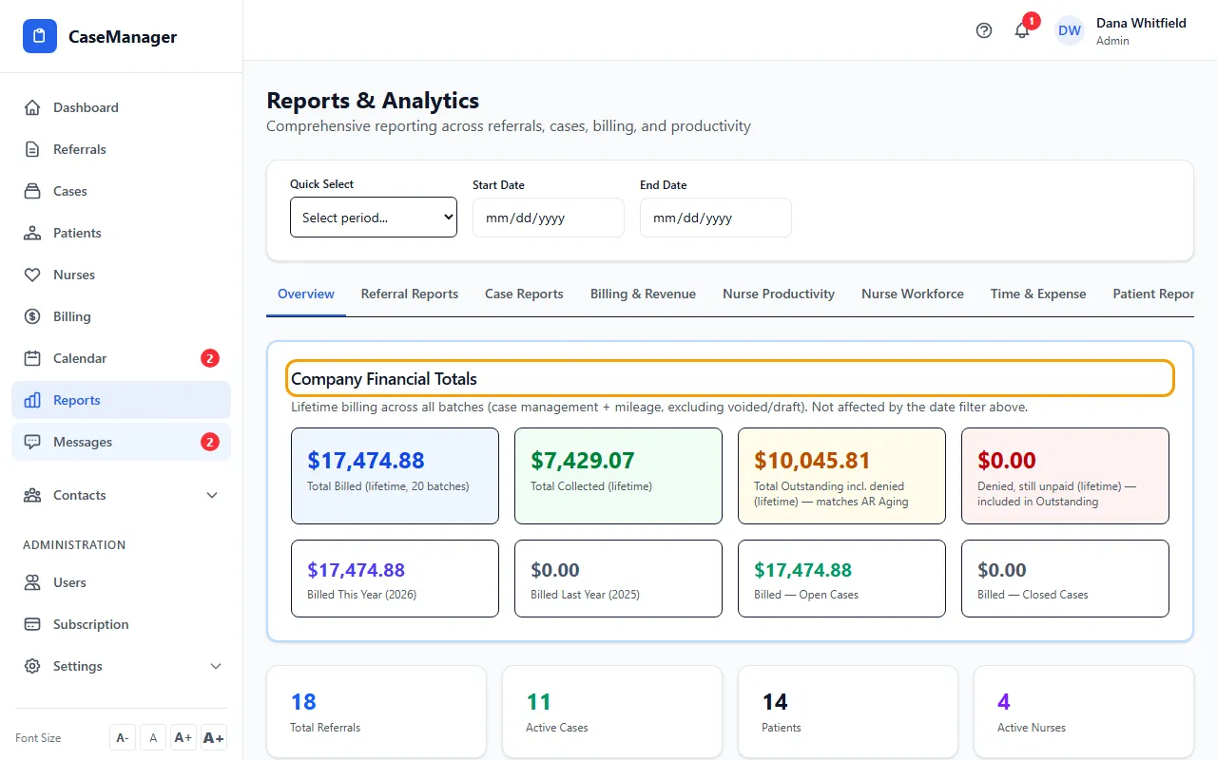
Task: Open Subscription page from sidebar
Action: coord(122,624)
